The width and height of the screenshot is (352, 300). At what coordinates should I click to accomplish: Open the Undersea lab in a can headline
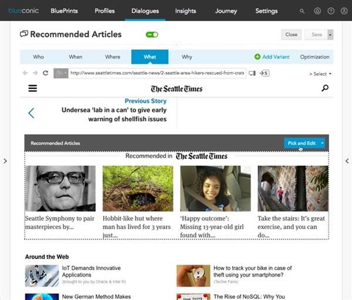(114, 114)
